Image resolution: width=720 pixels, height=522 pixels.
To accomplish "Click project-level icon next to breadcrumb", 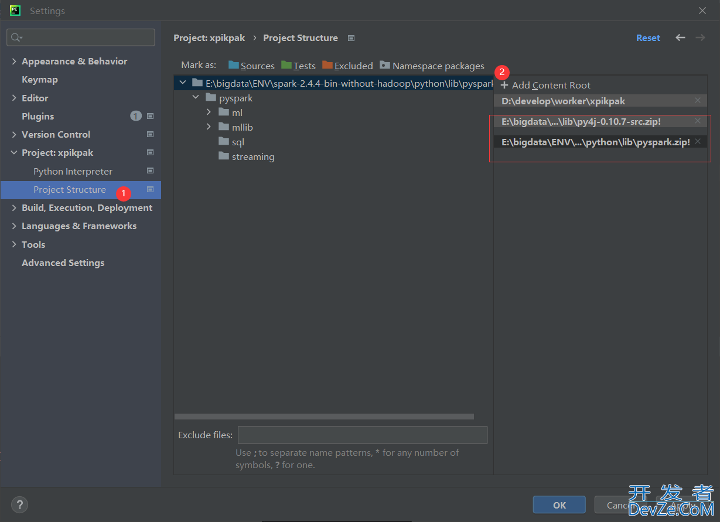I will pos(351,38).
